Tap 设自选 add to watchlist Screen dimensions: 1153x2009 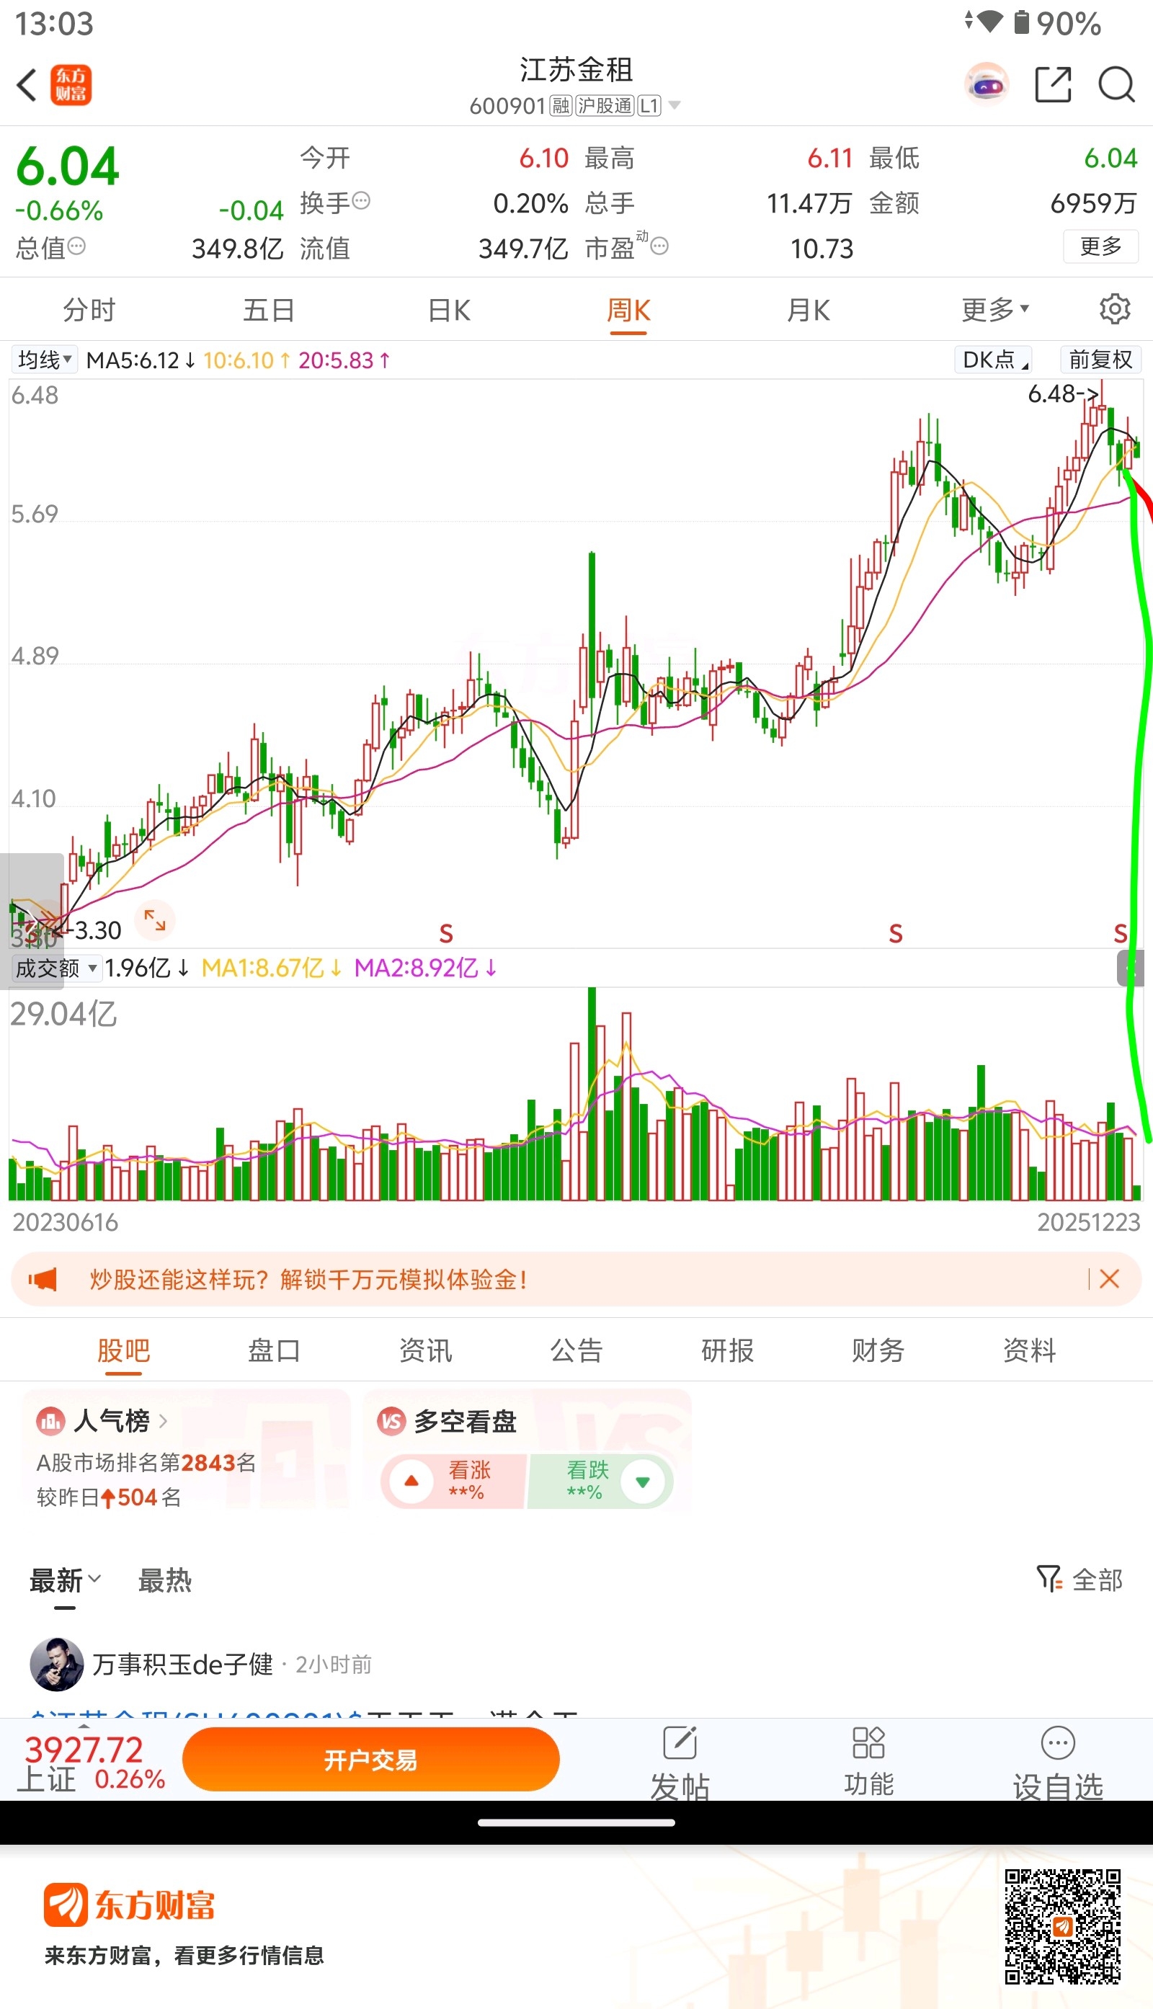click(1057, 1760)
